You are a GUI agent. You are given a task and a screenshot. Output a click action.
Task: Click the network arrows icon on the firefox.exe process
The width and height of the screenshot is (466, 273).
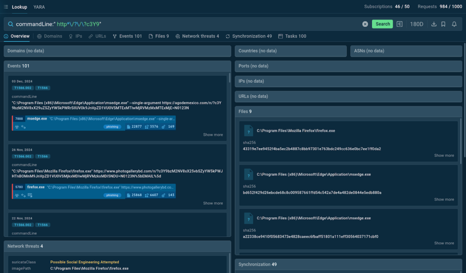click(x=23, y=195)
